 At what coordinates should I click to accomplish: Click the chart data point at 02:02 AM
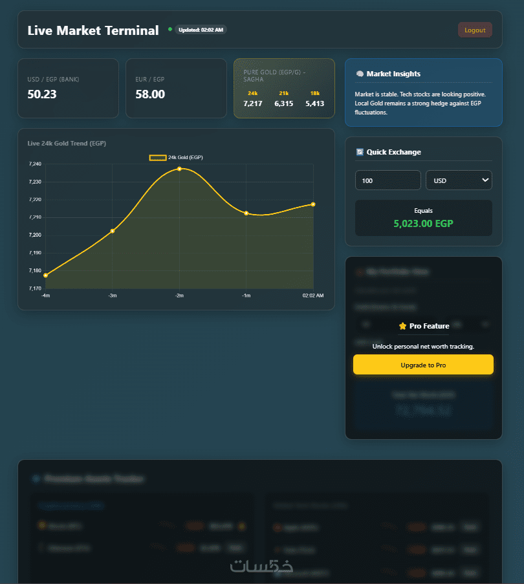pos(313,204)
